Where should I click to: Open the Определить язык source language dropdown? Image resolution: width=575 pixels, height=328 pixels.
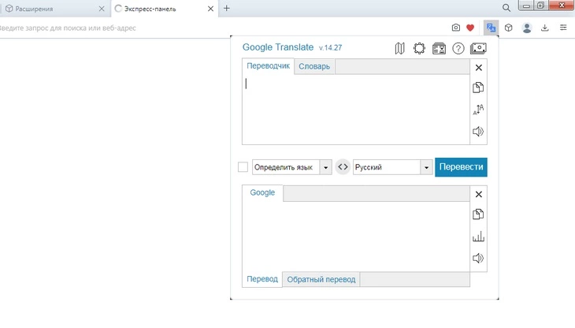[x=292, y=167]
